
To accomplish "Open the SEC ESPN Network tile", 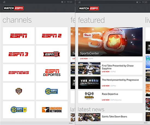I will 52,91.
